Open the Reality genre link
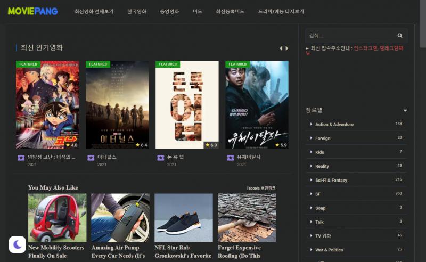This screenshot has height=262, width=426. click(322, 166)
